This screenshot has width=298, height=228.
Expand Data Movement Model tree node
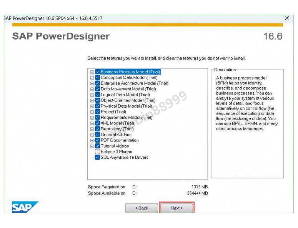pos(92,89)
